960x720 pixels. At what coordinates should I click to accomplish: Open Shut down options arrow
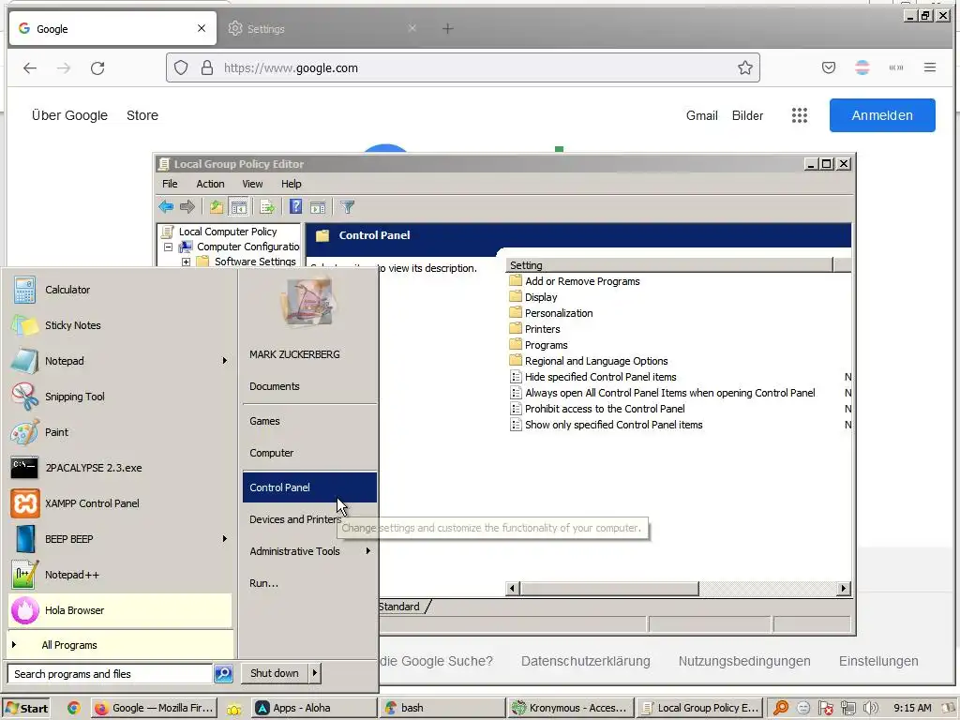coord(315,673)
